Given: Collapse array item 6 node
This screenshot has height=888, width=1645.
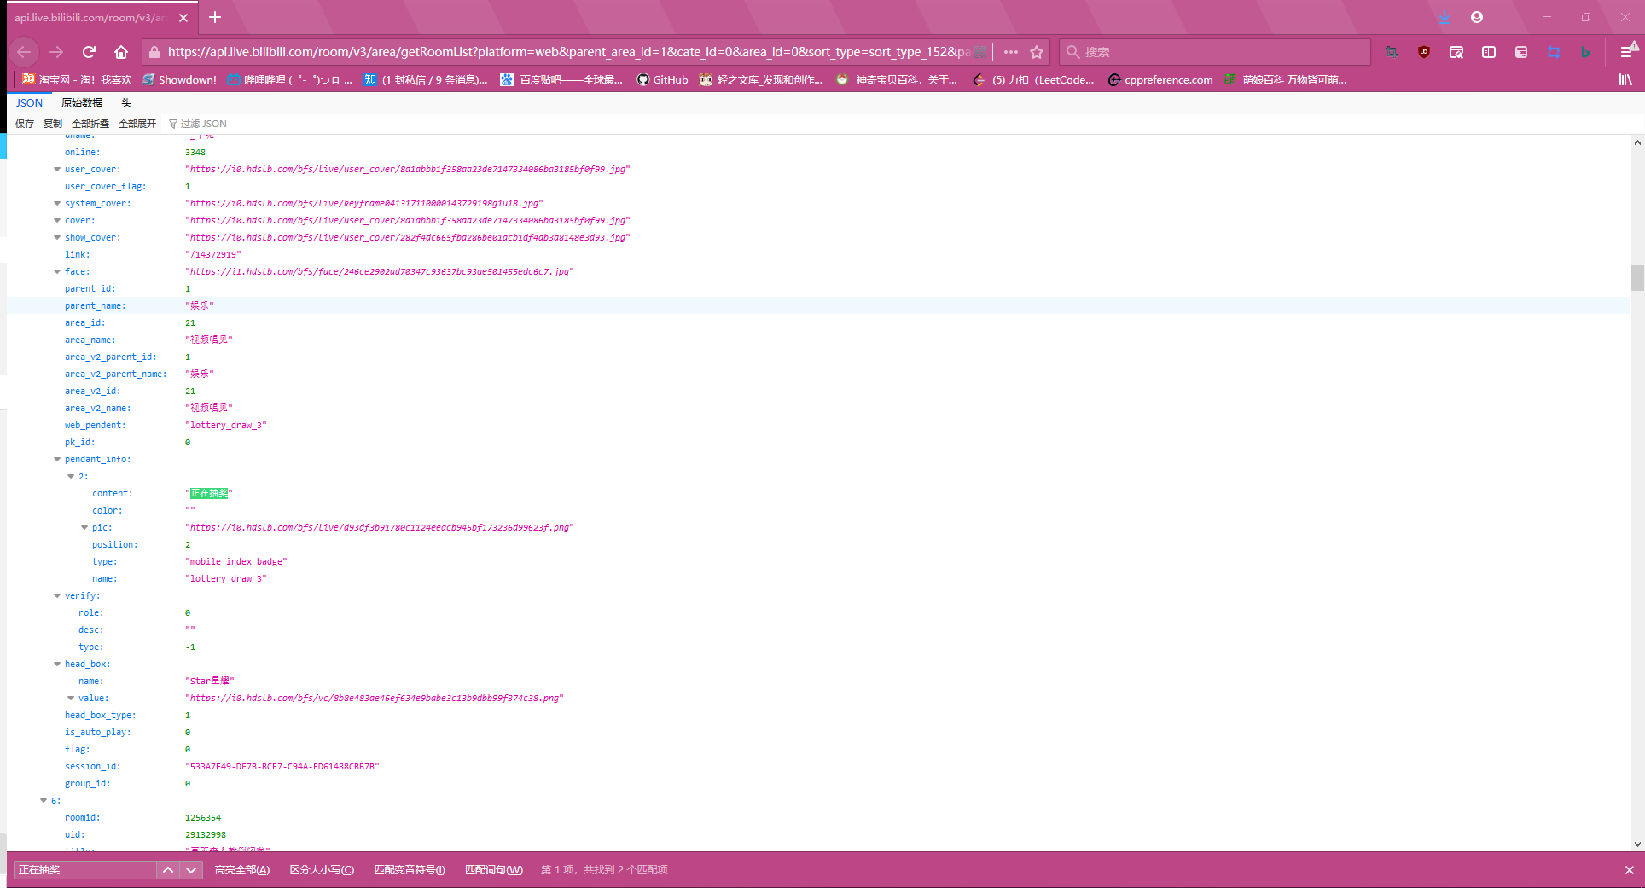Looking at the screenshot, I should 44,800.
